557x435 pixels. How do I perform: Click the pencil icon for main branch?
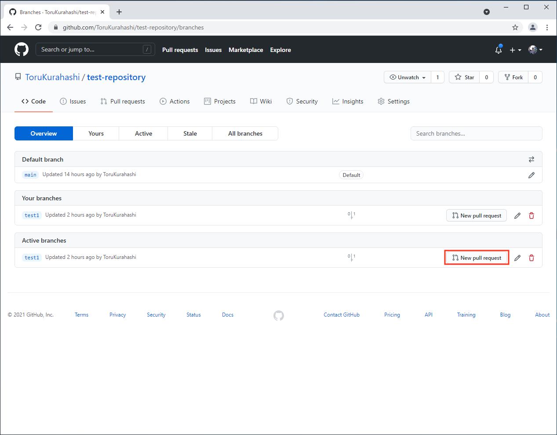(x=532, y=175)
